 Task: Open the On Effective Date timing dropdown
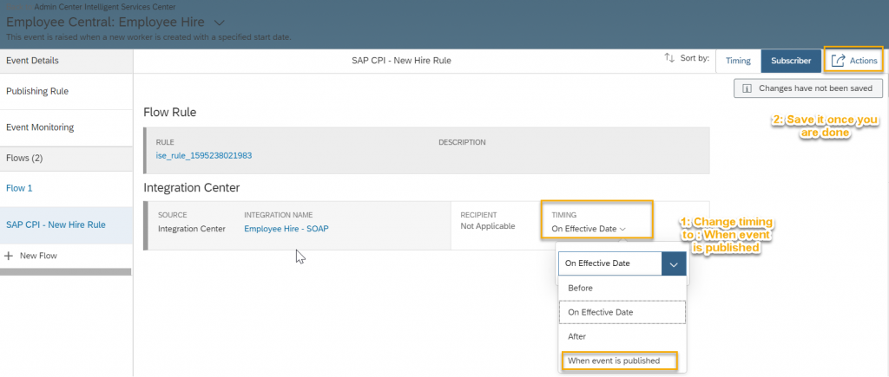589,229
